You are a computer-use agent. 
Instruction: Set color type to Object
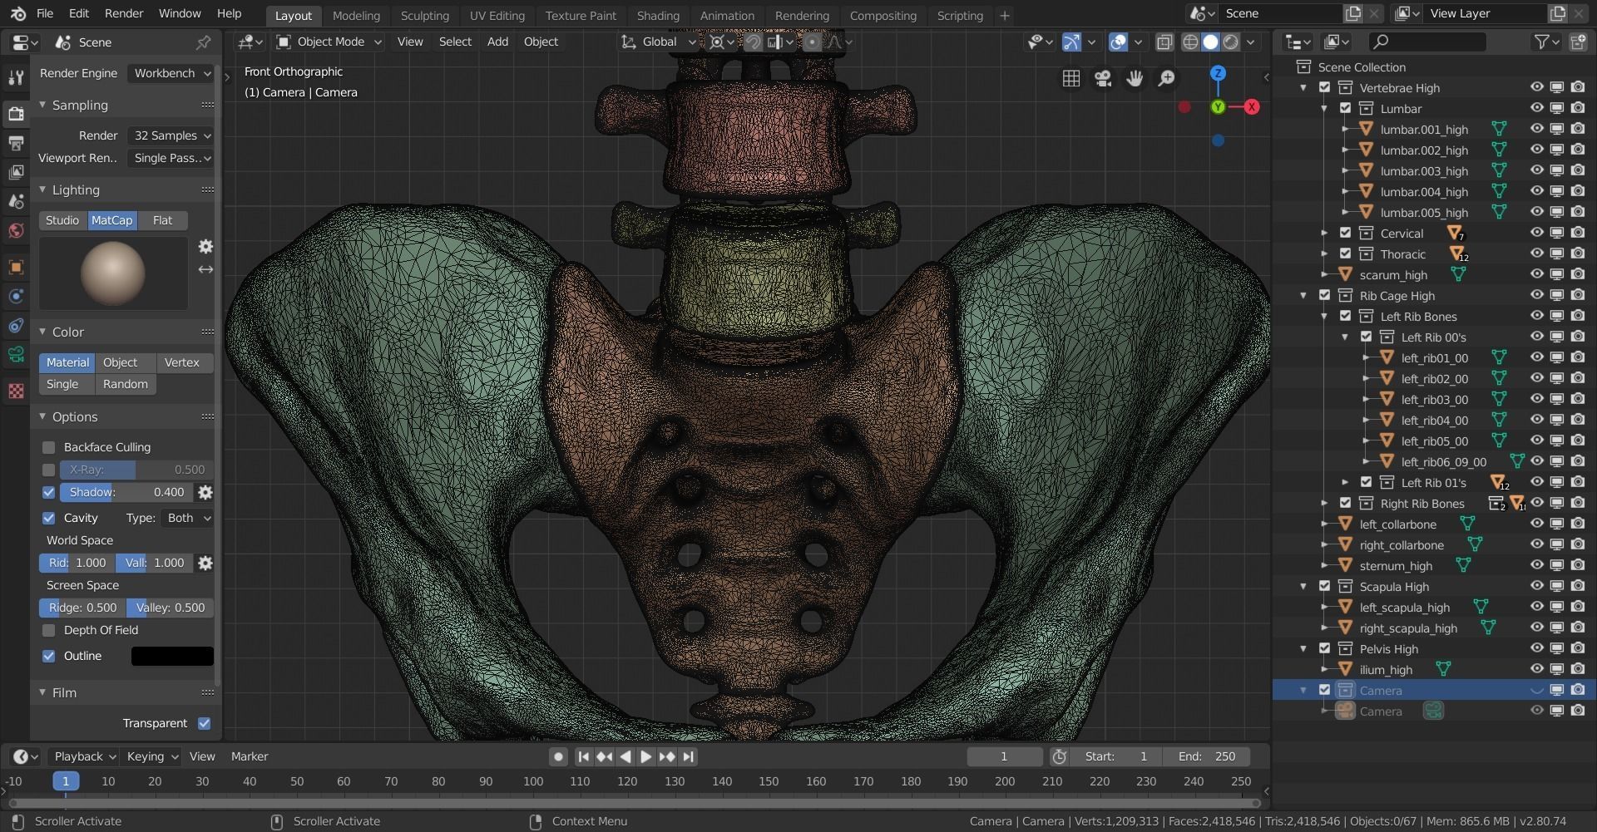[126, 362]
